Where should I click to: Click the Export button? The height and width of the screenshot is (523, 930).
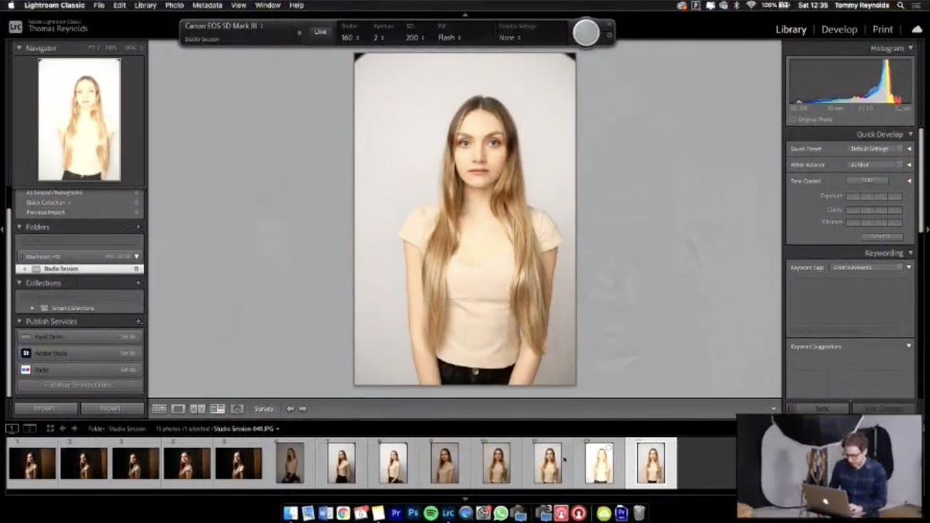click(x=112, y=408)
